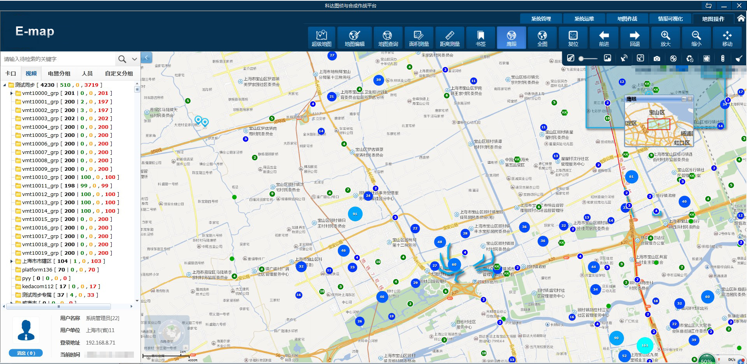Close the 鹰眼 overview window
The image size is (747, 364).
[x=690, y=99]
